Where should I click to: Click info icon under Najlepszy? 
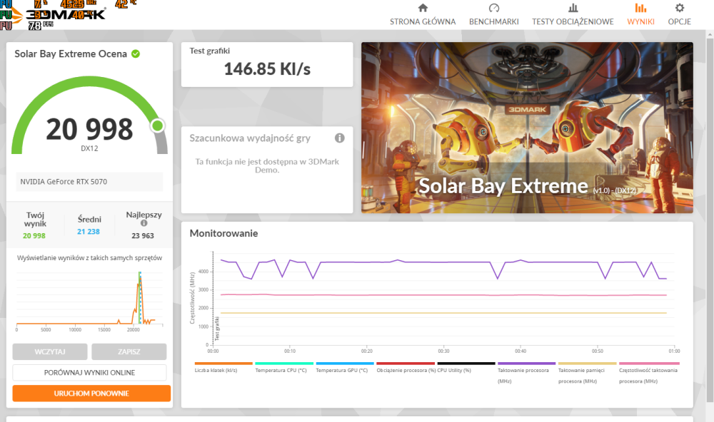(144, 223)
